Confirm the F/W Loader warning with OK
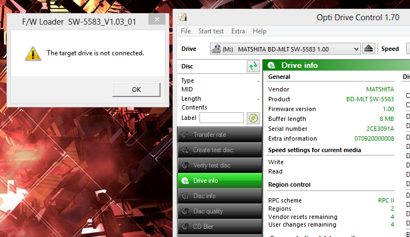Screen dimensions: 410x237 [x=136, y=90]
